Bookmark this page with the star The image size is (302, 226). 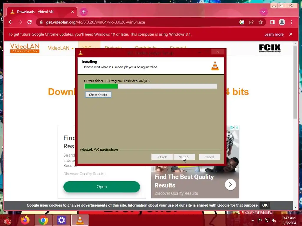point(261,22)
